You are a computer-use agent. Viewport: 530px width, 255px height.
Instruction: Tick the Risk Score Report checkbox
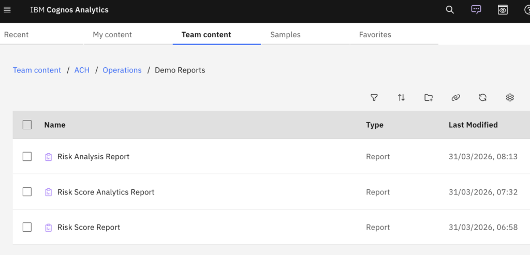(27, 227)
